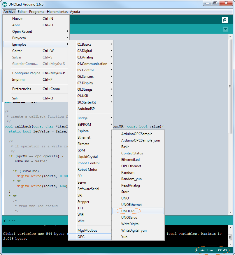The image size is (235, 255).
Task: Choose Nuevo from the Archivo menu
Action: [36, 19]
